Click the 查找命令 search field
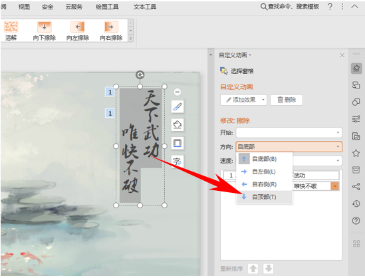 point(290,7)
